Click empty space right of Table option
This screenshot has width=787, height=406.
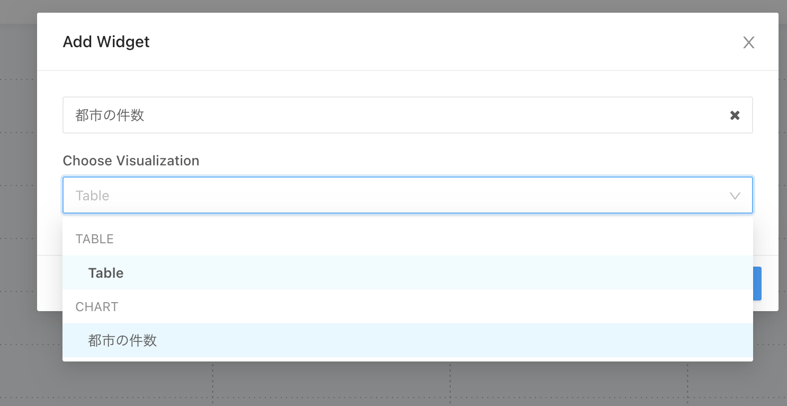pyautogui.click(x=477, y=273)
